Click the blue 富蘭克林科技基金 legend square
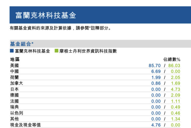 pos(12,51)
